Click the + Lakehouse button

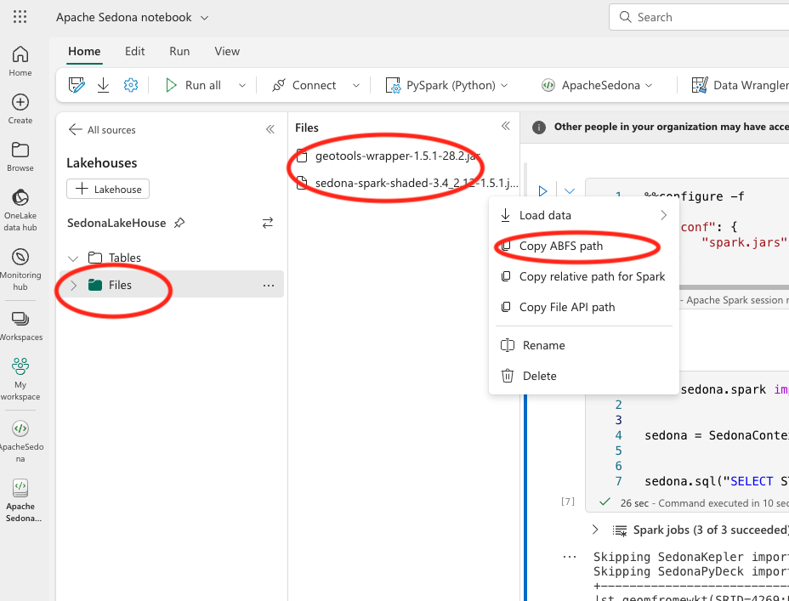pos(107,188)
